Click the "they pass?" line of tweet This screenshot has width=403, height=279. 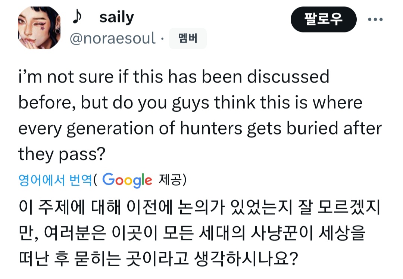[x=61, y=154]
